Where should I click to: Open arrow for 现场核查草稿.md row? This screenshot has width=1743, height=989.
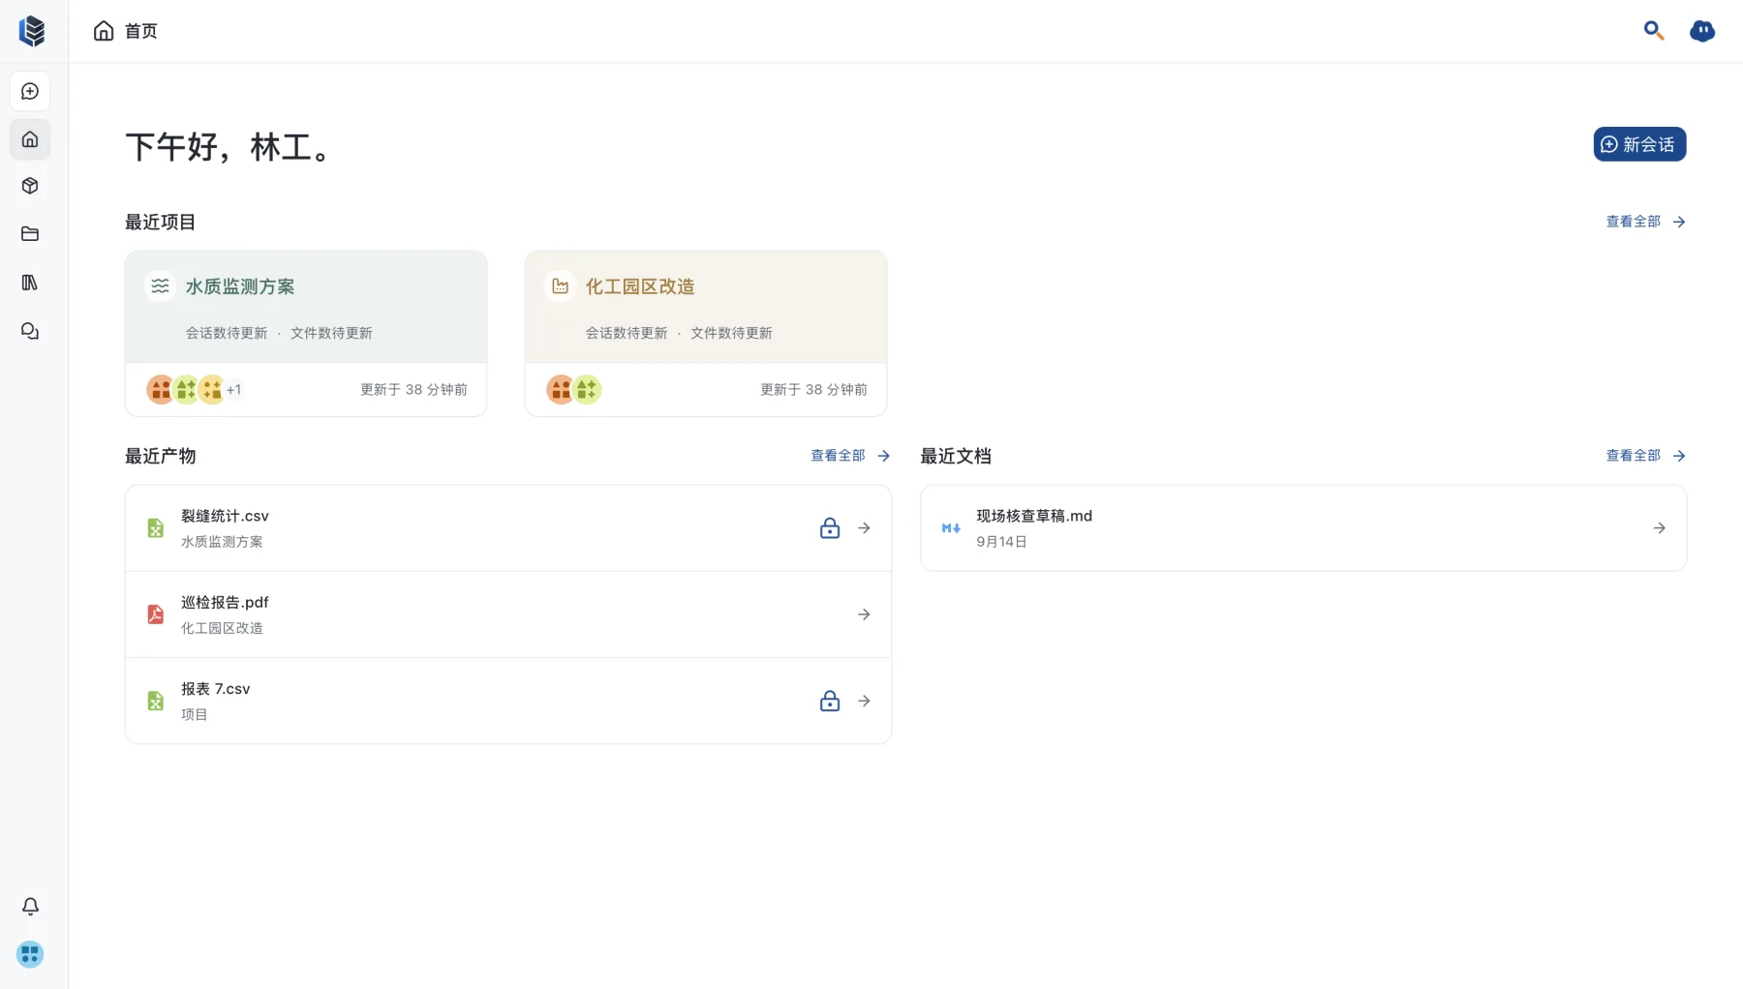pos(1659,528)
